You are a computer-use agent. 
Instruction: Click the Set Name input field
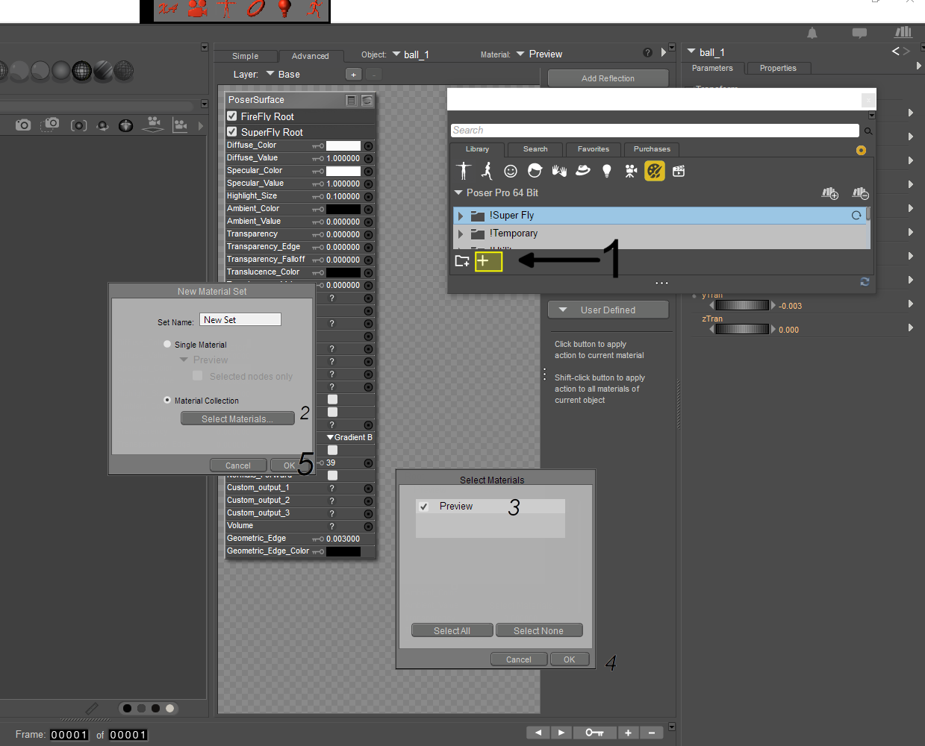(x=240, y=319)
